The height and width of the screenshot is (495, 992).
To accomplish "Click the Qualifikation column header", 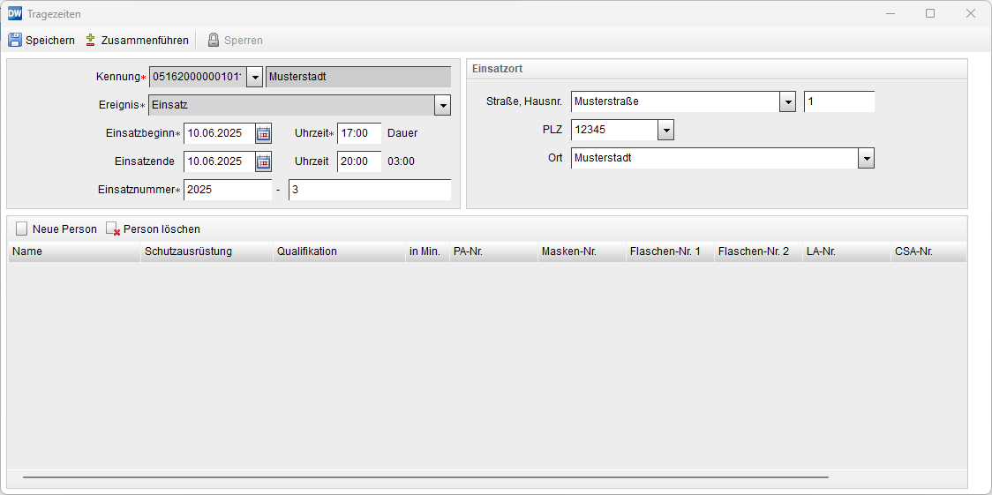I will point(339,251).
